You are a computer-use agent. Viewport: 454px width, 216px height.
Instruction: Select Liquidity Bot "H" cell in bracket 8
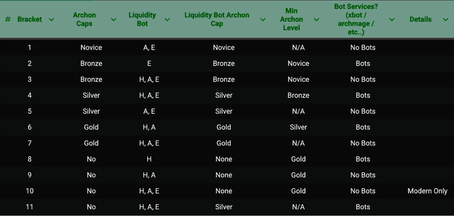pos(149,159)
